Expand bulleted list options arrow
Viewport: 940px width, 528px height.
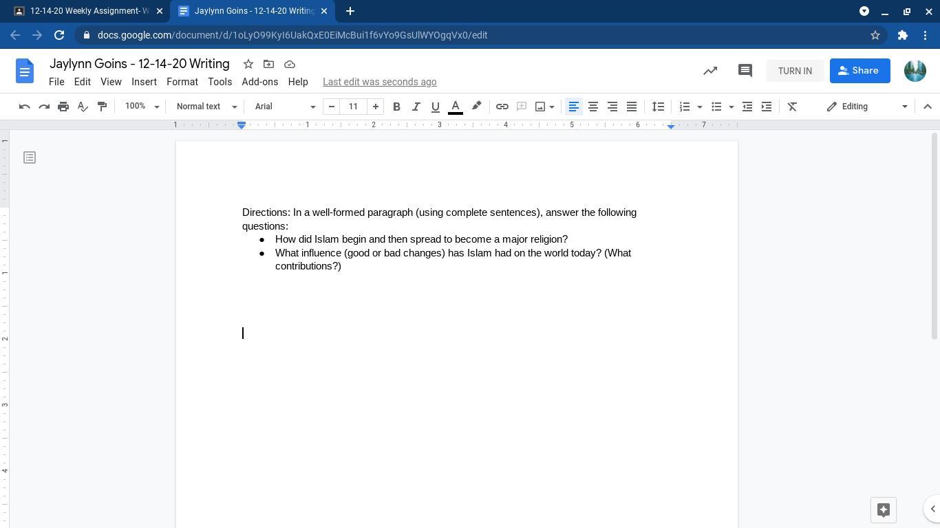click(x=731, y=107)
